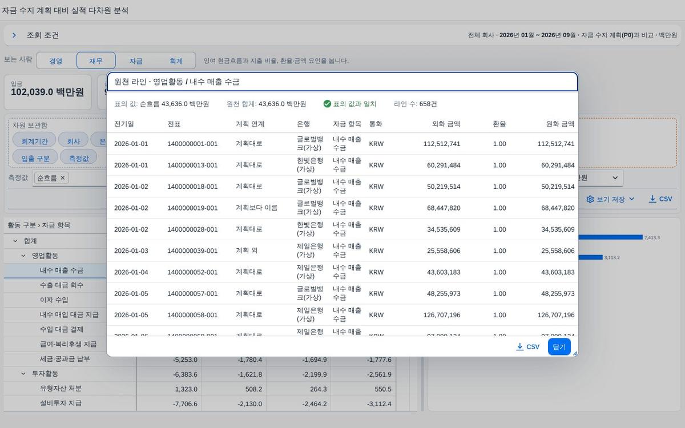Select the 이자 수입 tree row
The height and width of the screenshot is (428, 685).
(55, 300)
